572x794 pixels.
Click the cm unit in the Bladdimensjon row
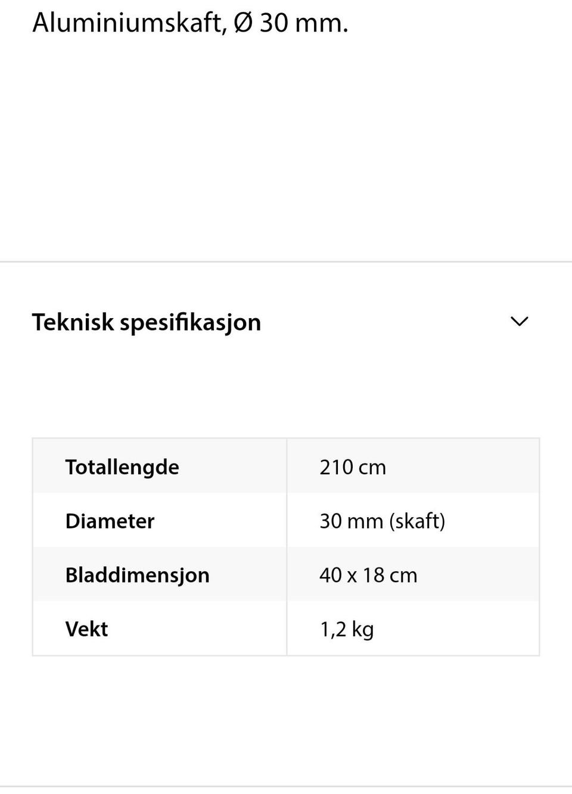[403, 575]
